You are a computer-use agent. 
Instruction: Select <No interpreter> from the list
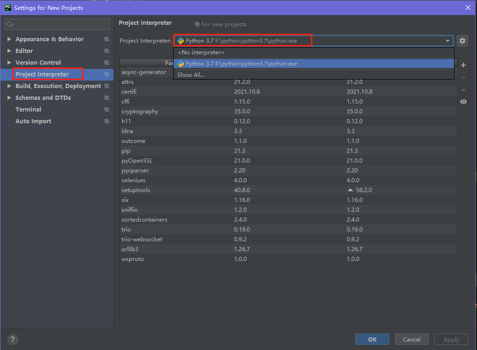[314, 52]
